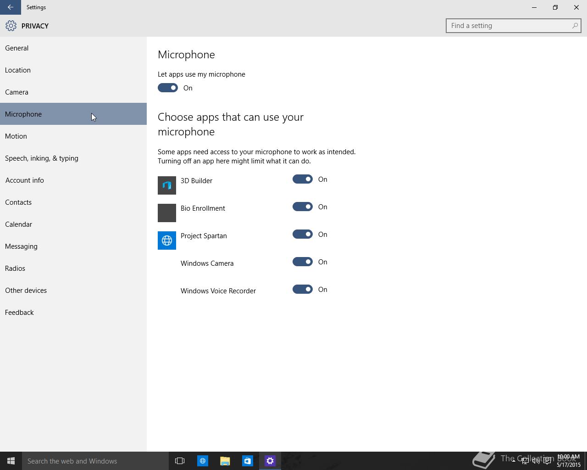Toggle microphone access for Bio Enrollment
The height and width of the screenshot is (470, 587).
[303, 207]
